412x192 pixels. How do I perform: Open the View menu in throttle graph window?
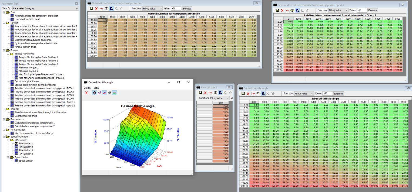(x=96, y=88)
